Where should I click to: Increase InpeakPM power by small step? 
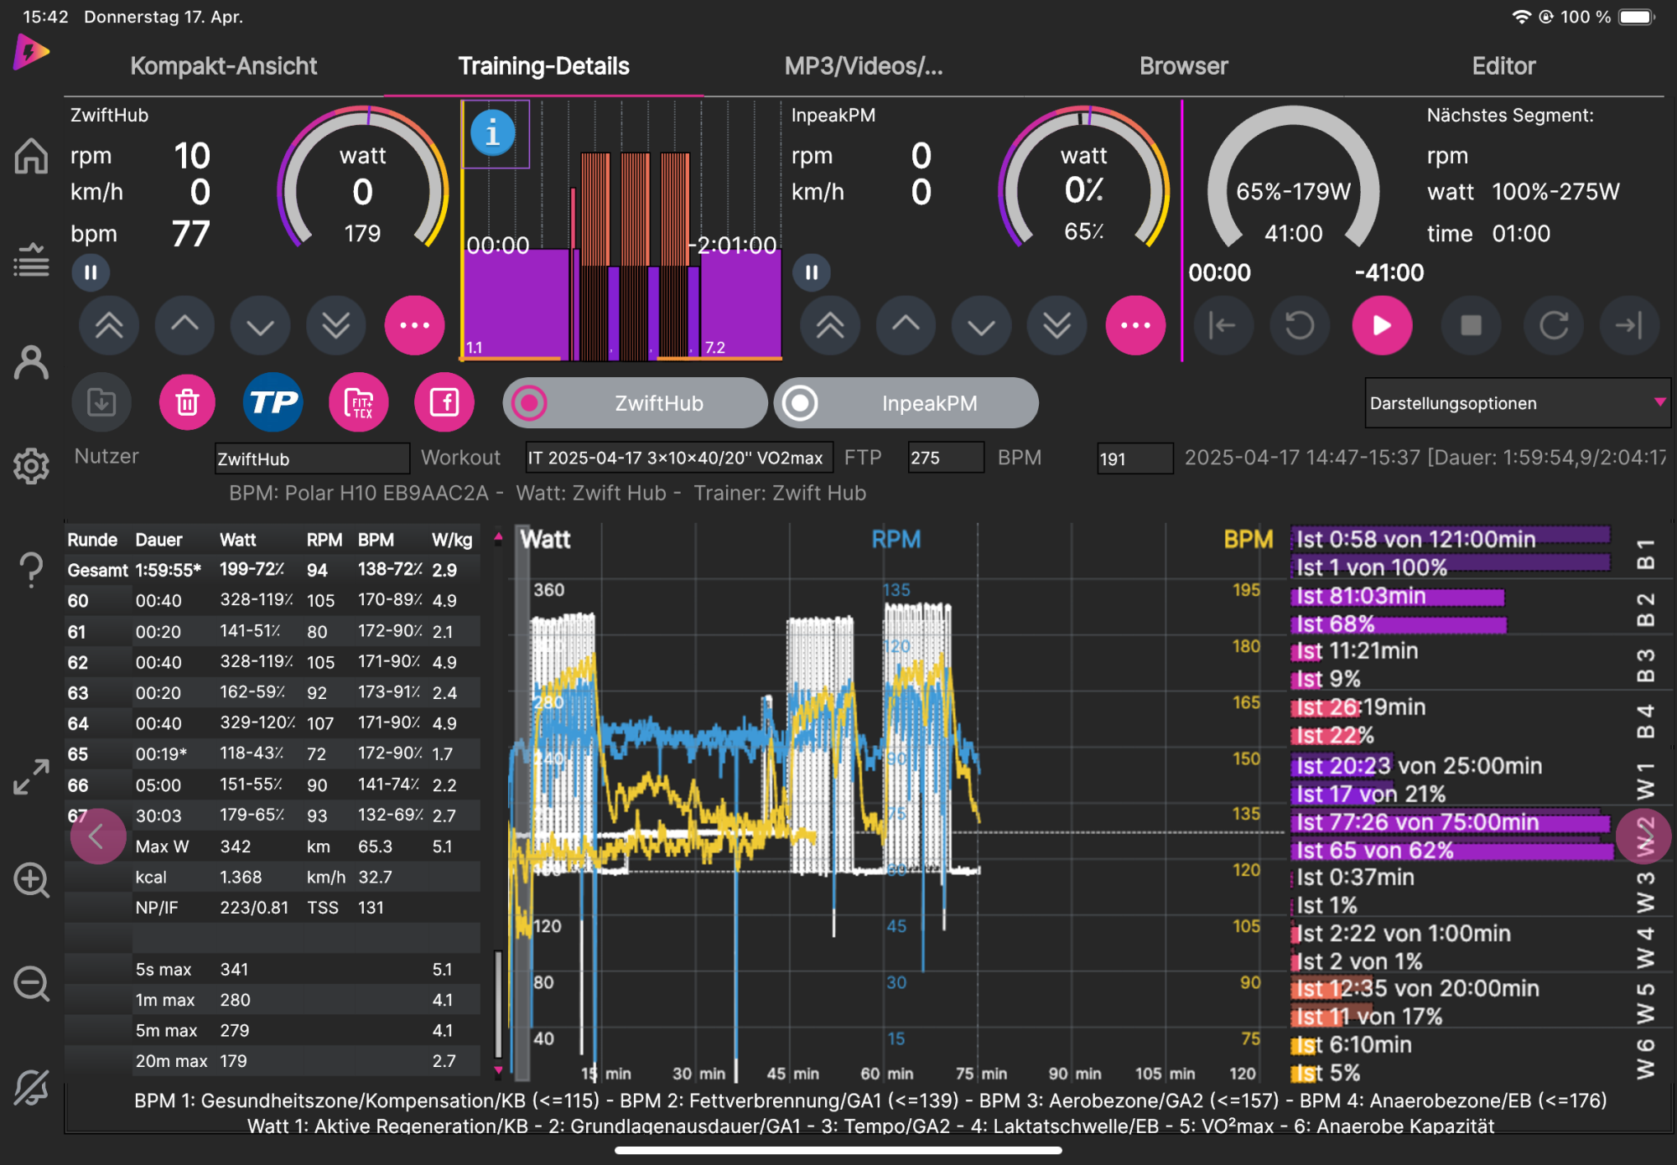click(x=906, y=325)
